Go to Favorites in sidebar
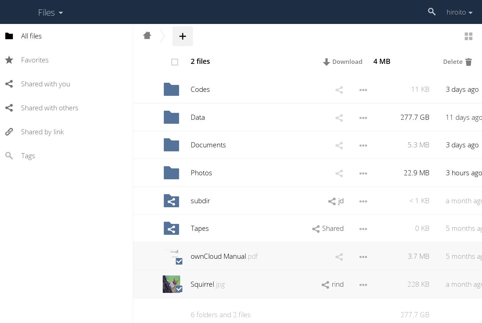This screenshot has width=482, height=323. 35,60
